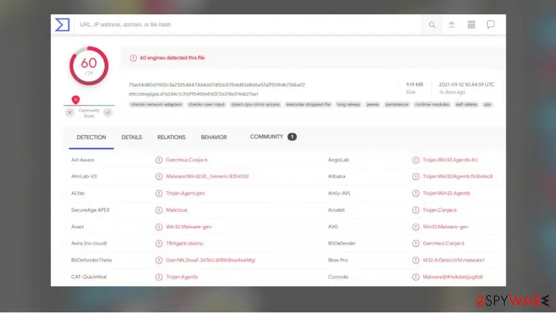Click the runtime-modules tag

pos(432,104)
